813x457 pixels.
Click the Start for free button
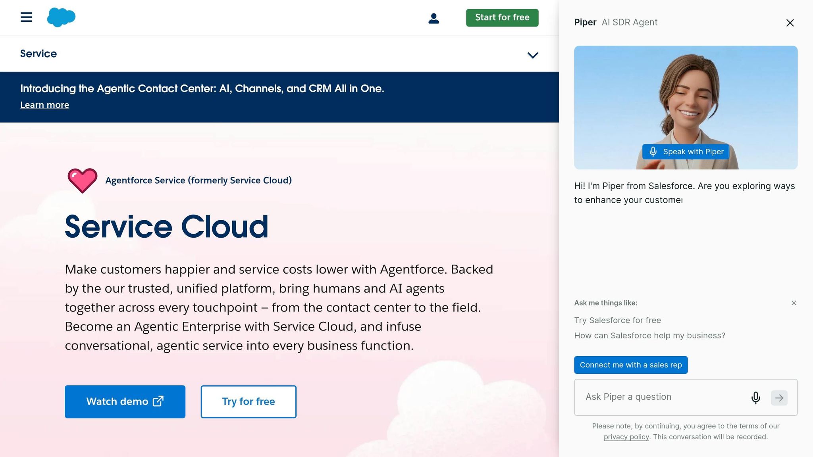pyautogui.click(x=502, y=17)
